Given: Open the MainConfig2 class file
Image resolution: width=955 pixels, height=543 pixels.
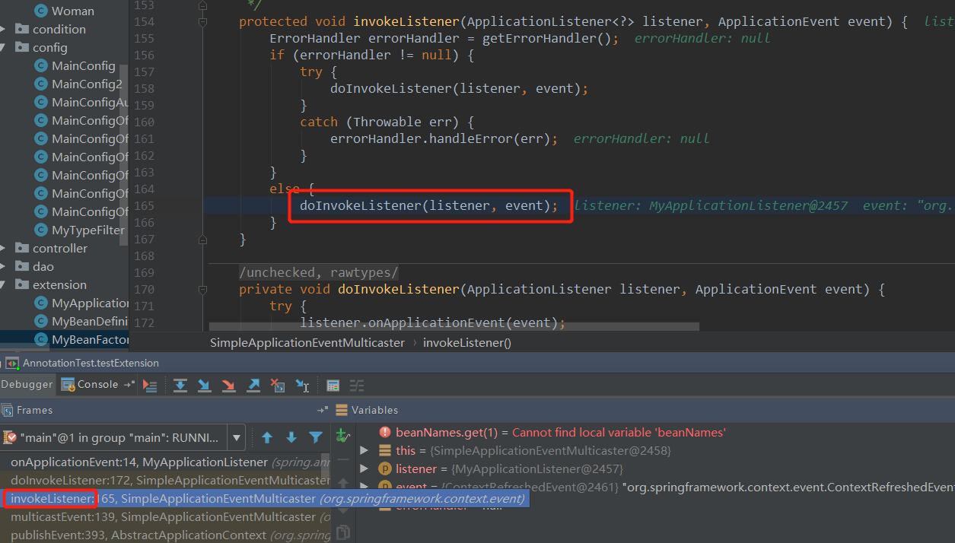Looking at the screenshot, I should pyautogui.click(x=87, y=84).
